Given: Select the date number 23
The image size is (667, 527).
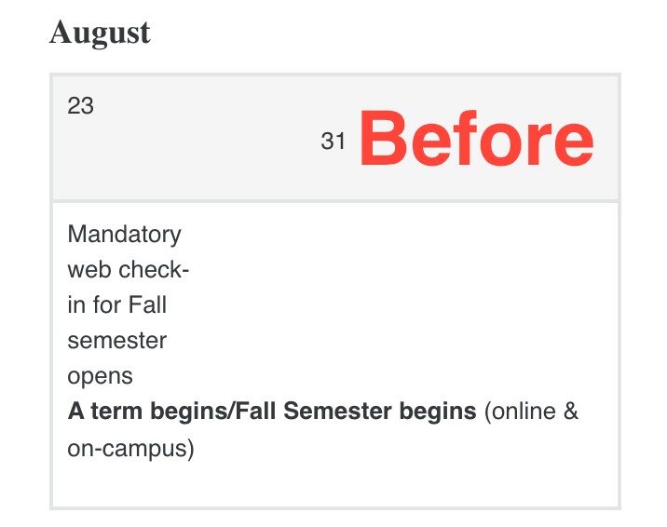Looking at the screenshot, I should (81, 106).
